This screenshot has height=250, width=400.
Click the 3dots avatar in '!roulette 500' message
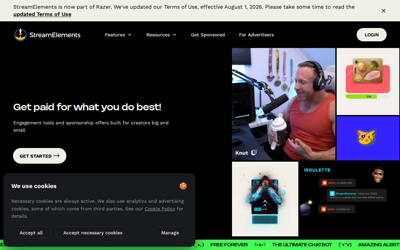tap(324, 183)
